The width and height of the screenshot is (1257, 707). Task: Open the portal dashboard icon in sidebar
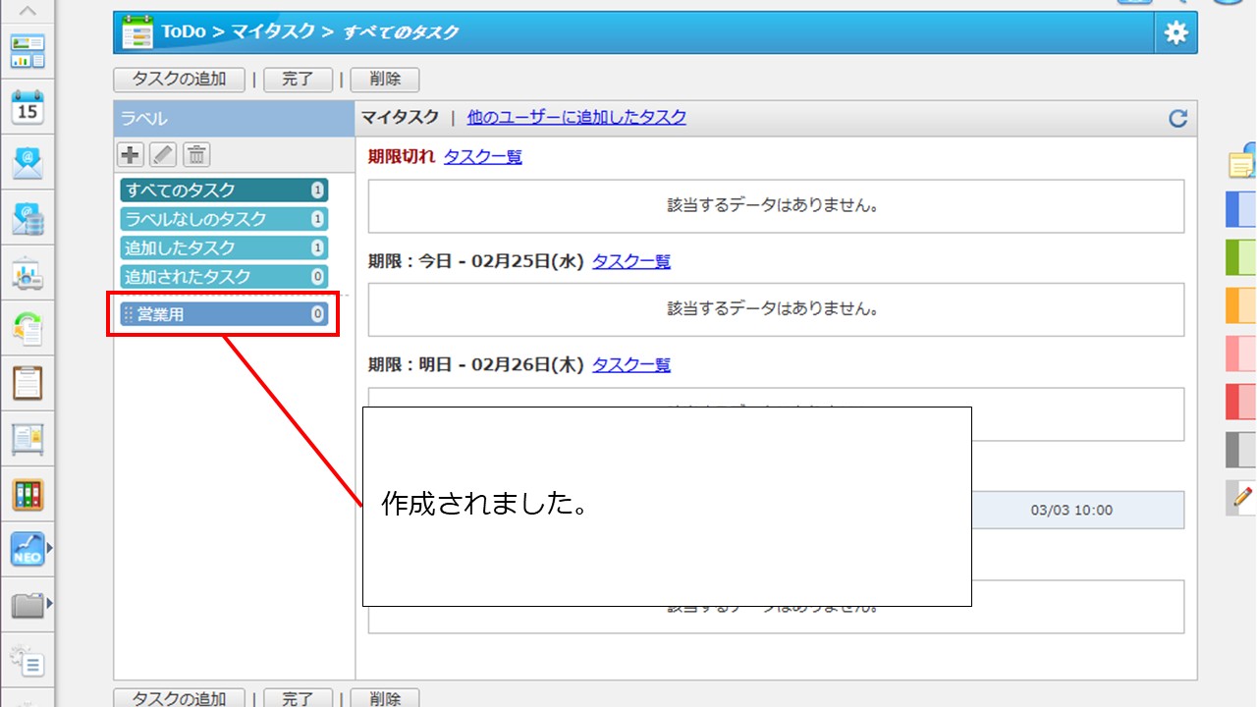click(x=27, y=52)
